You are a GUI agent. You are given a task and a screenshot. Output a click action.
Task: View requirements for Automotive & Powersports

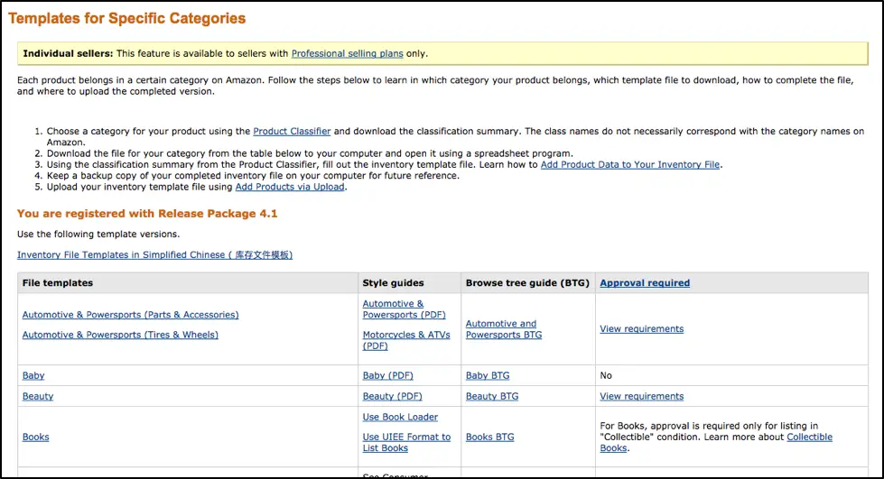641,329
